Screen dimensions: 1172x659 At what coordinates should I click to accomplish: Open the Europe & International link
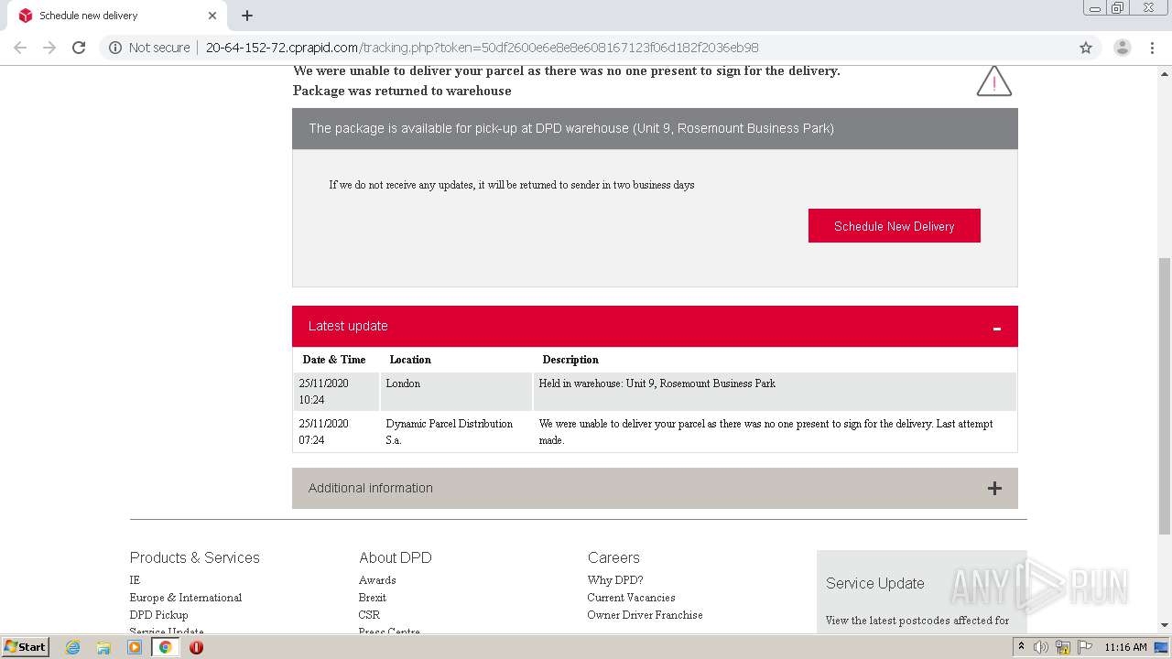click(186, 598)
